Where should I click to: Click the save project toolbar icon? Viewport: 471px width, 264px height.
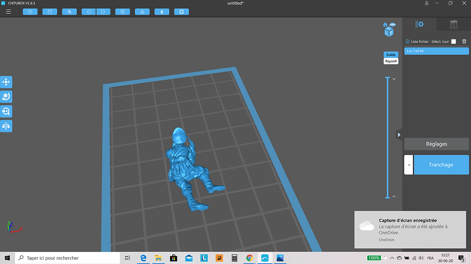tap(50, 11)
